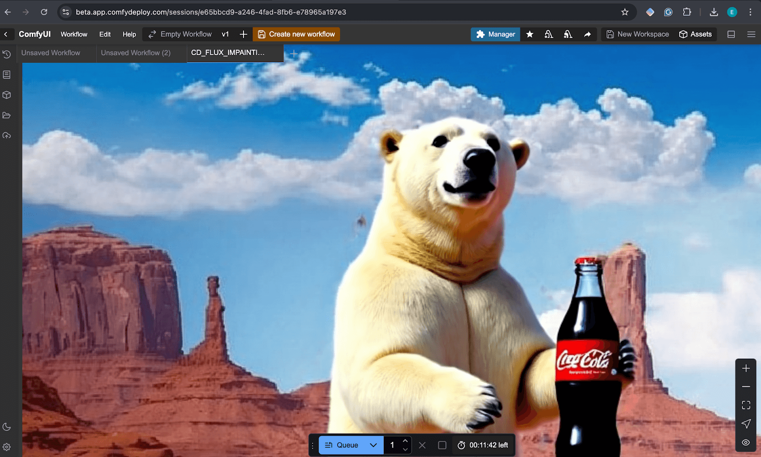761x457 pixels.
Task: Open the Manager button
Action: click(495, 34)
